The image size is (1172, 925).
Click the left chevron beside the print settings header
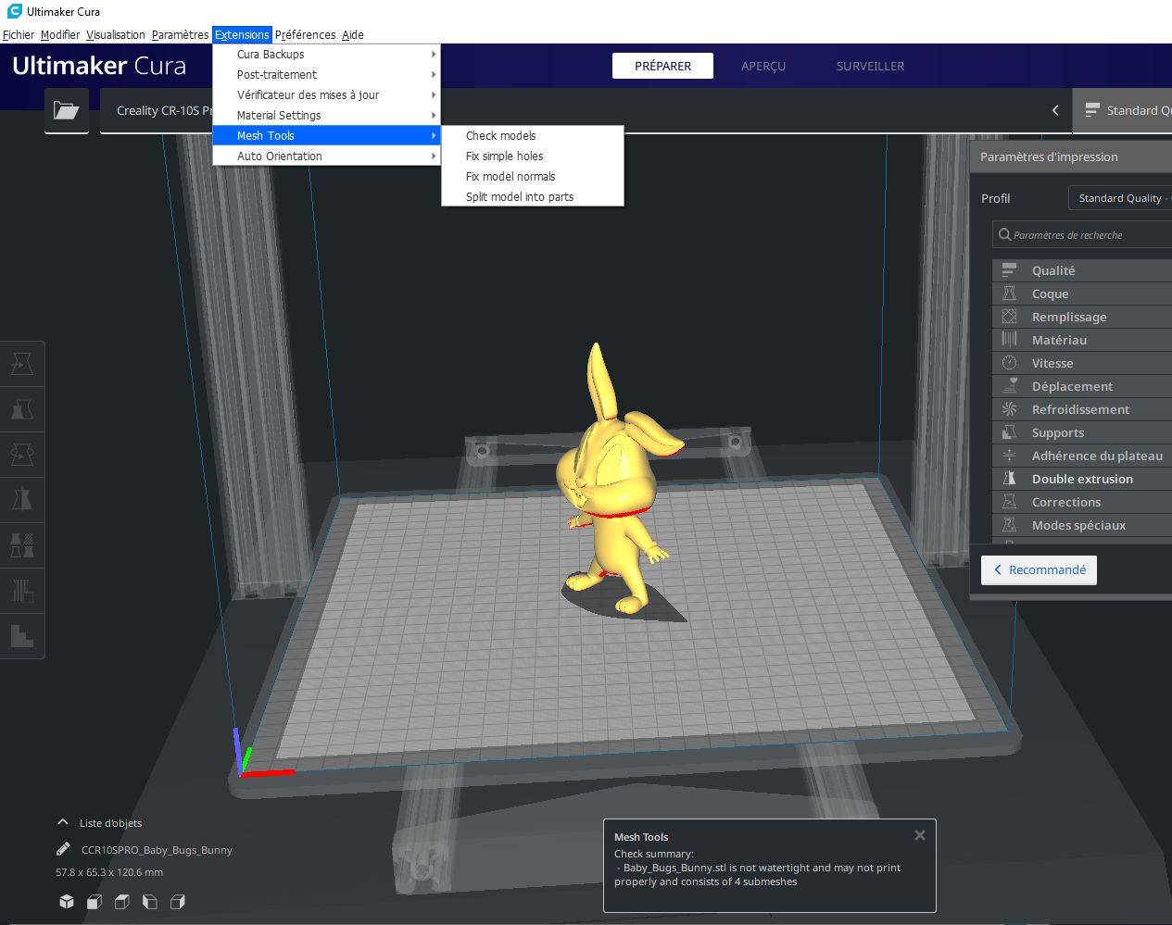click(x=1055, y=110)
